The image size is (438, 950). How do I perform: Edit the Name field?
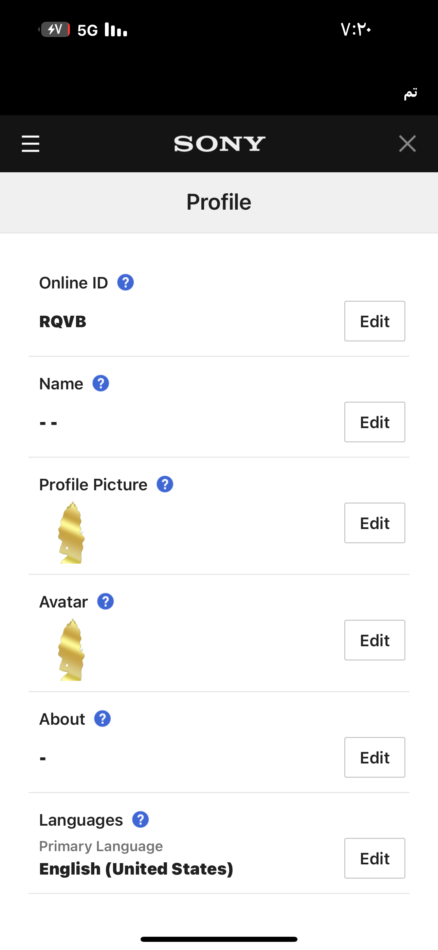click(x=375, y=422)
